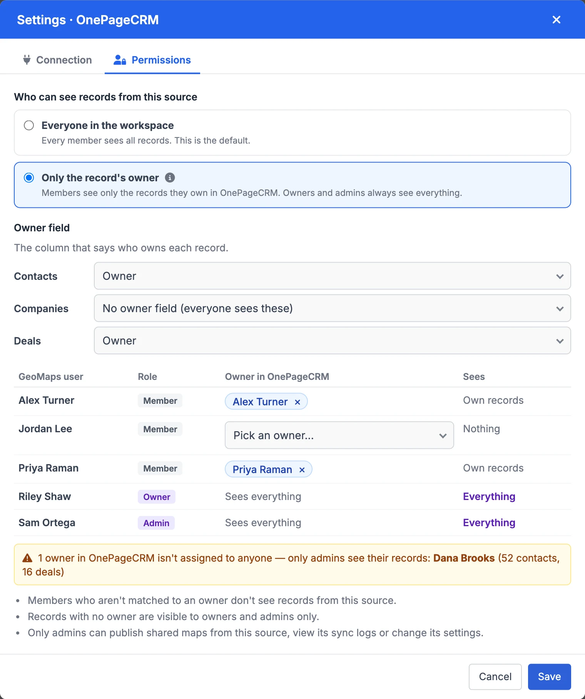Select the Only the record's owner radio button

(29, 178)
